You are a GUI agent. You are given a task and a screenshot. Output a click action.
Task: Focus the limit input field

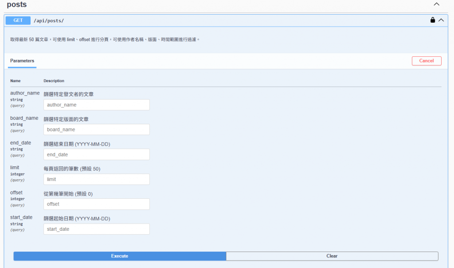[x=96, y=179]
